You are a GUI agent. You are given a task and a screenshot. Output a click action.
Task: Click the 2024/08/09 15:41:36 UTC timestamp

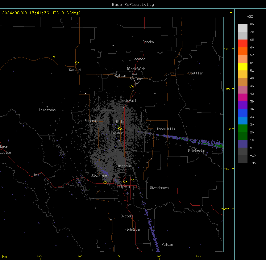(31, 13)
